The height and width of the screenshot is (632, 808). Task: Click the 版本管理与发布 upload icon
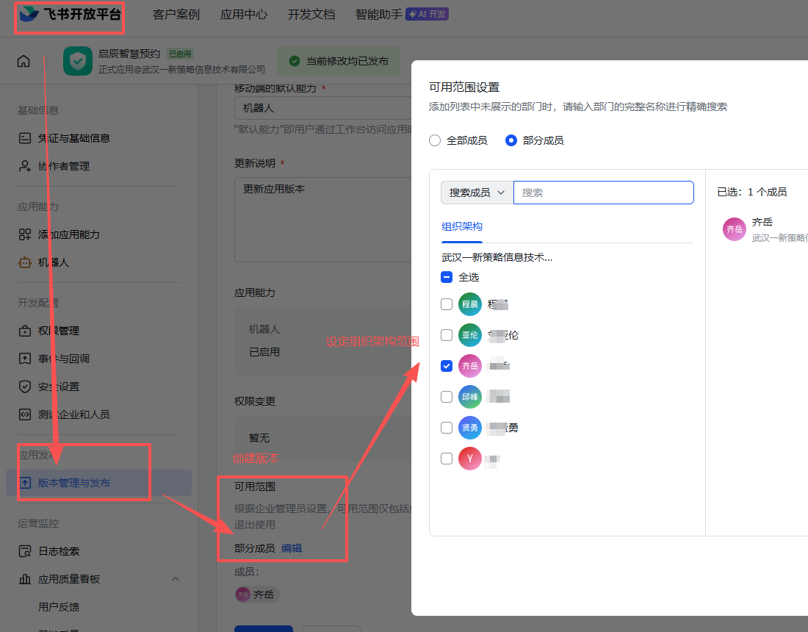click(x=25, y=483)
